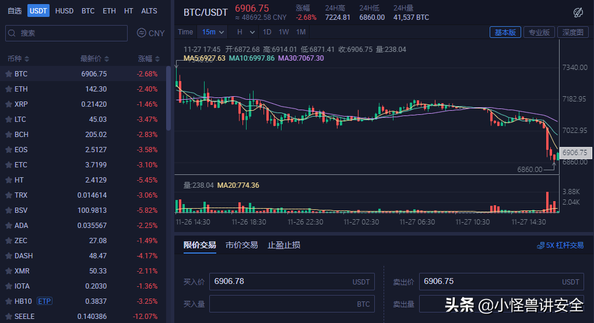Image resolution: width=594 pixels, height=323 pixels.
Task: Click the MA20:774.36 volume indicator label
Action: 238,185
